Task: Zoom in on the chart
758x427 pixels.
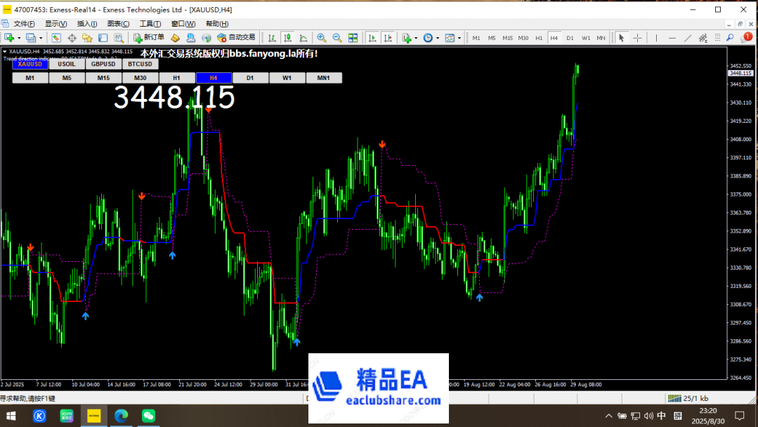Action: coord(322,37)
